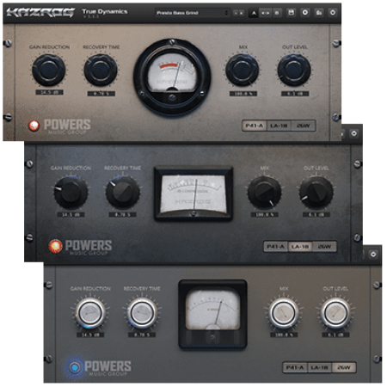Open the Presto Bass Grind preset dropdown

coord(193,13)
